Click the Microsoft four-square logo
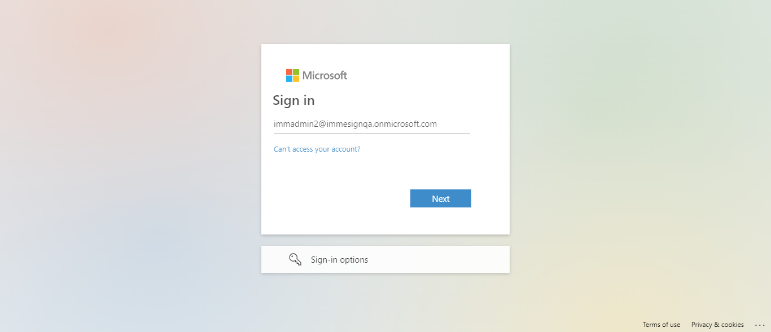Viewport: 771px width, 332px height. pos(292,76)
